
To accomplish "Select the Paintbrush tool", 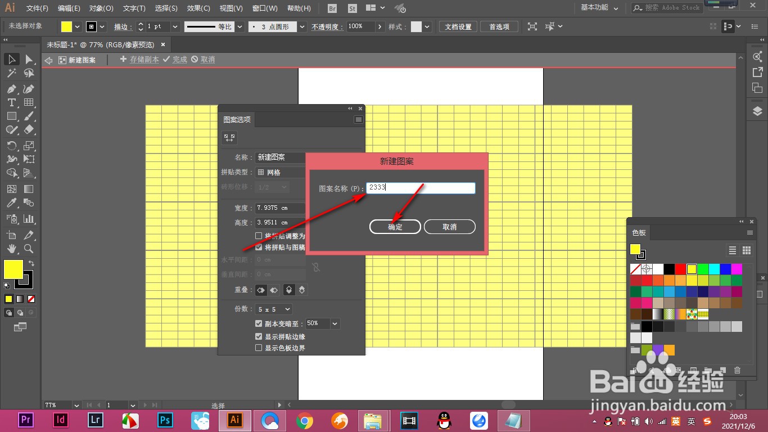I will 29,116.
